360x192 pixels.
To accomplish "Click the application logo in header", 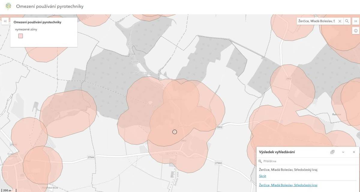I will click(x=8, y=6).
